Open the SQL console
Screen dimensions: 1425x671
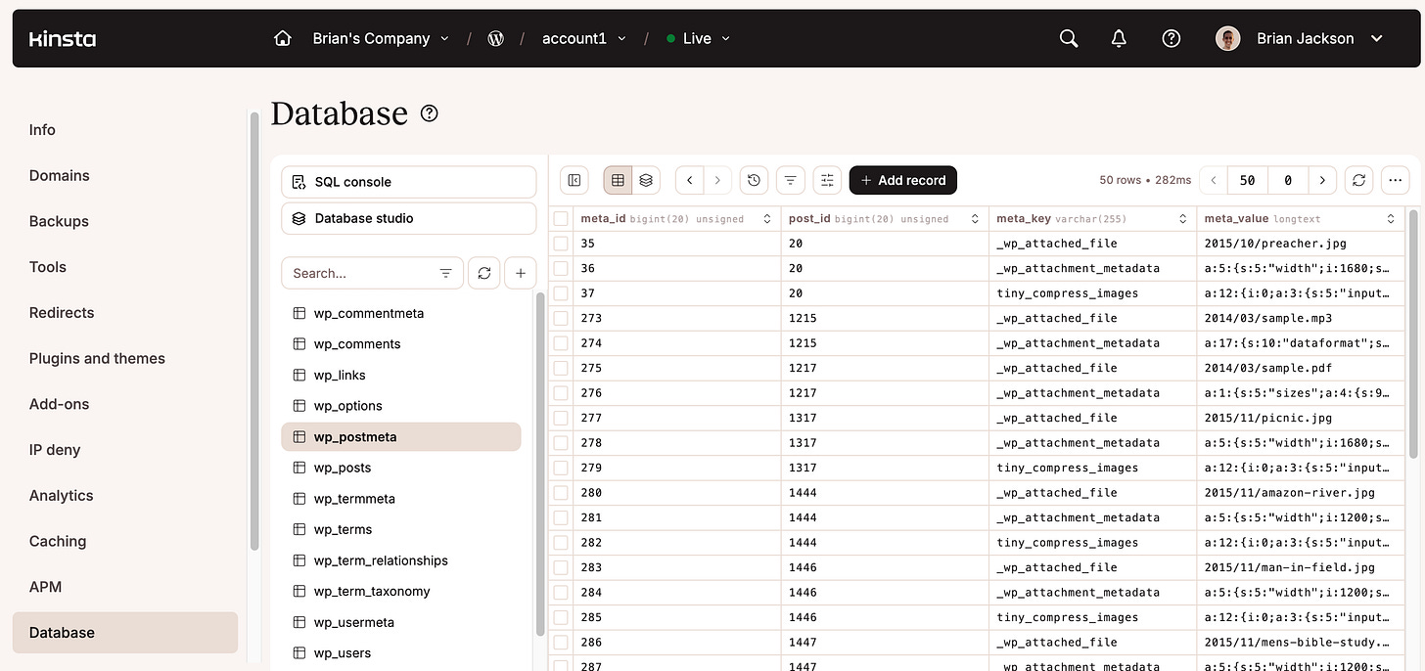click(x=408, y=181)
